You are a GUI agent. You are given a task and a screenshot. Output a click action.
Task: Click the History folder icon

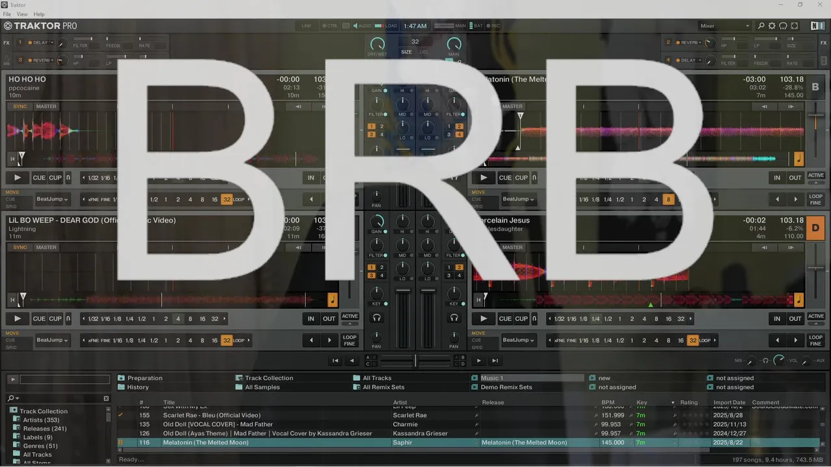click(121, 387)
